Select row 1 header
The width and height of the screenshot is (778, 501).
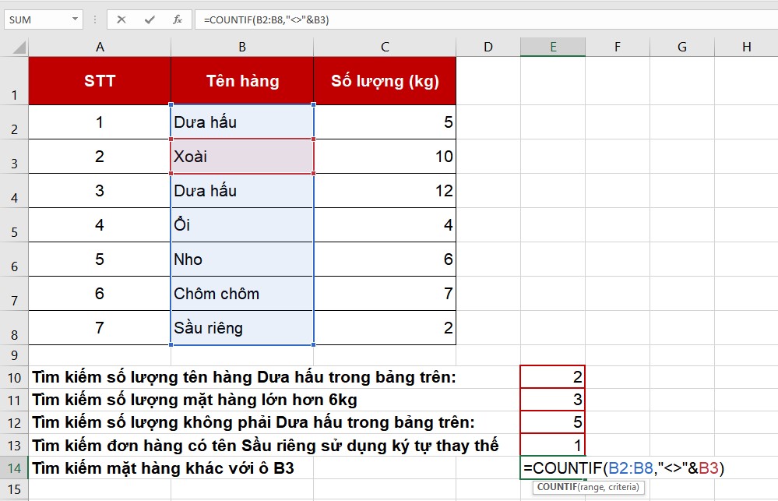click(14, 81)
